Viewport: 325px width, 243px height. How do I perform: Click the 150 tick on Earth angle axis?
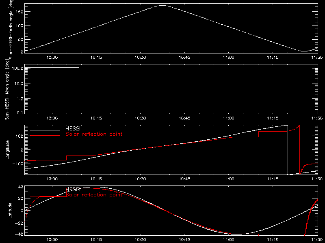pos(20,12)
